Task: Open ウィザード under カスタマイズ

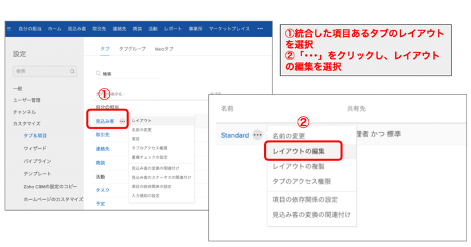Action: pos(35,148)
